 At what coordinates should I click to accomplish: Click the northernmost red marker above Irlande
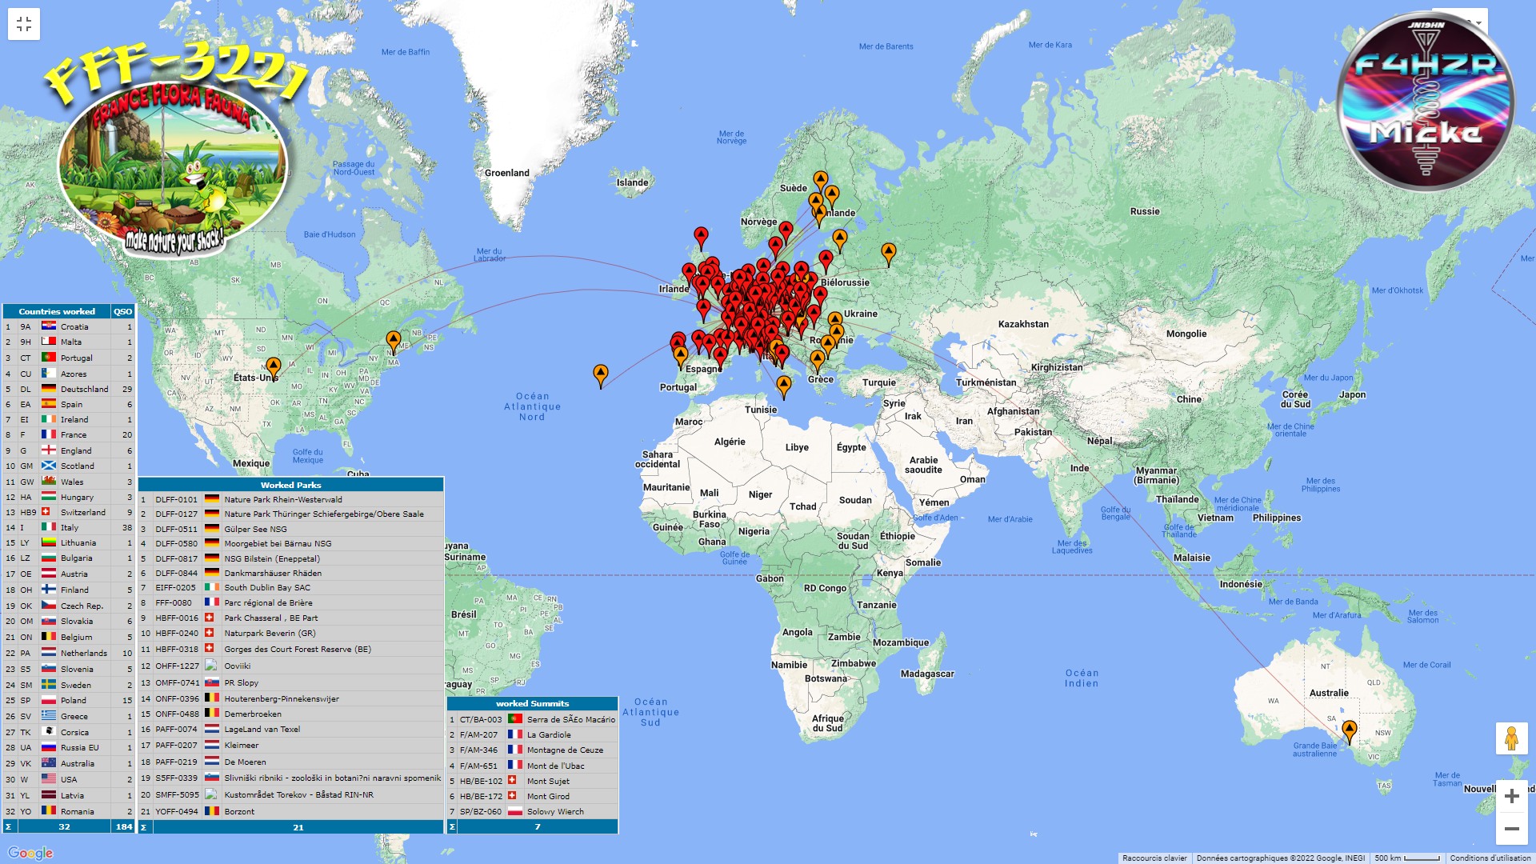701,236
